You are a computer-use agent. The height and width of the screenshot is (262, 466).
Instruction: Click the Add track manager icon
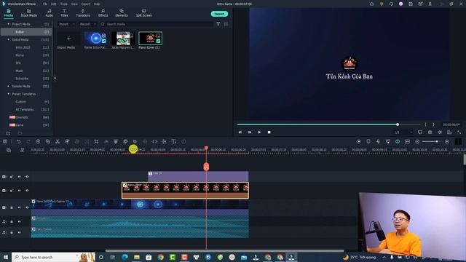9,151
